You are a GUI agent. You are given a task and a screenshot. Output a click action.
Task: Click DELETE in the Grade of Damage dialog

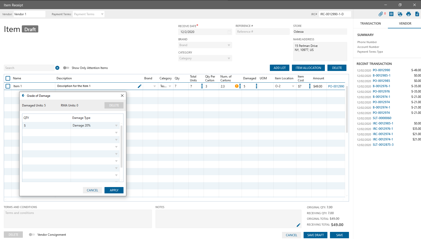tap(114, 105)
